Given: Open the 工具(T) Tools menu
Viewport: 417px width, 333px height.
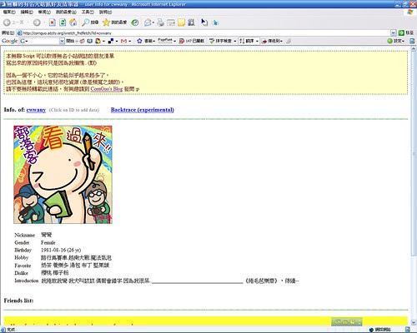Looking at the screenshot, I should tap(88, 12).
